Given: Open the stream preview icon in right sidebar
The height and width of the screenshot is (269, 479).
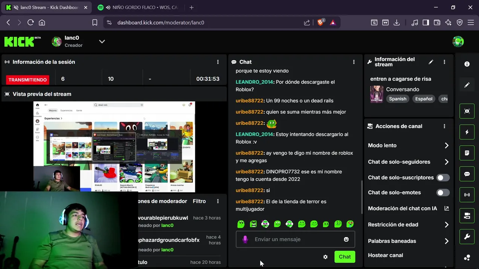Looking at the screenshot, I should tap(467, 111).
